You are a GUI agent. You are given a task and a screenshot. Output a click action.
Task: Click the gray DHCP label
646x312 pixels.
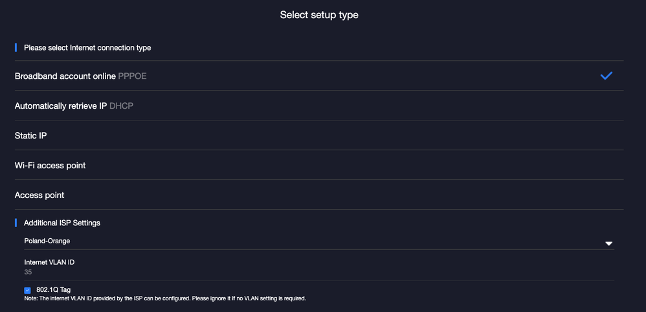(x=121, y=106)
